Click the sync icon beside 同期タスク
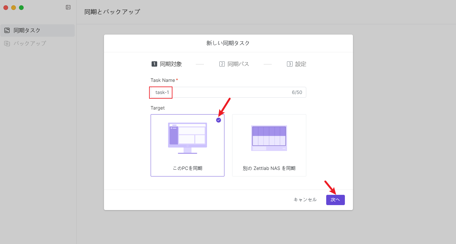Viewport: 456px width, 244px height. pos(7,30)
